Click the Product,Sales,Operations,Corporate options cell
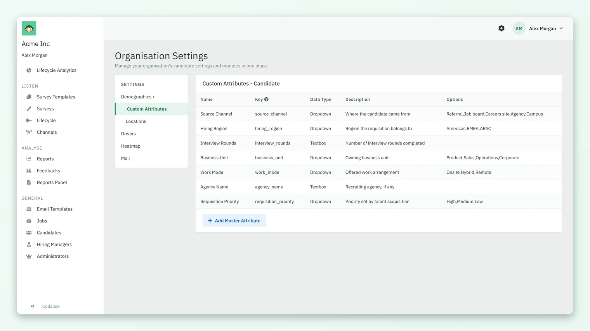Image resolution: width=590 pixels, height=331 pixels. (x=483, y=158)
